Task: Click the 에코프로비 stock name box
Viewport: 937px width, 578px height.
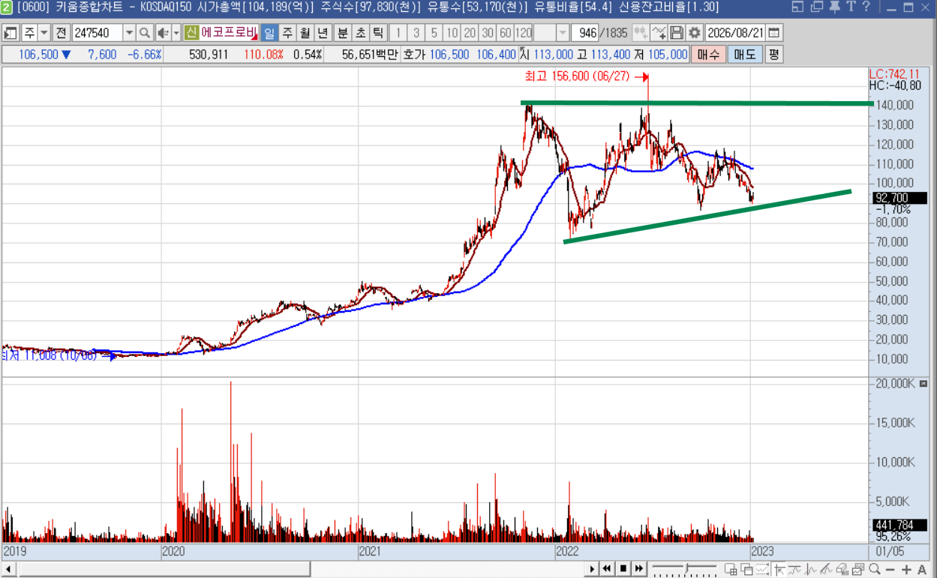Action: (228, 34)
